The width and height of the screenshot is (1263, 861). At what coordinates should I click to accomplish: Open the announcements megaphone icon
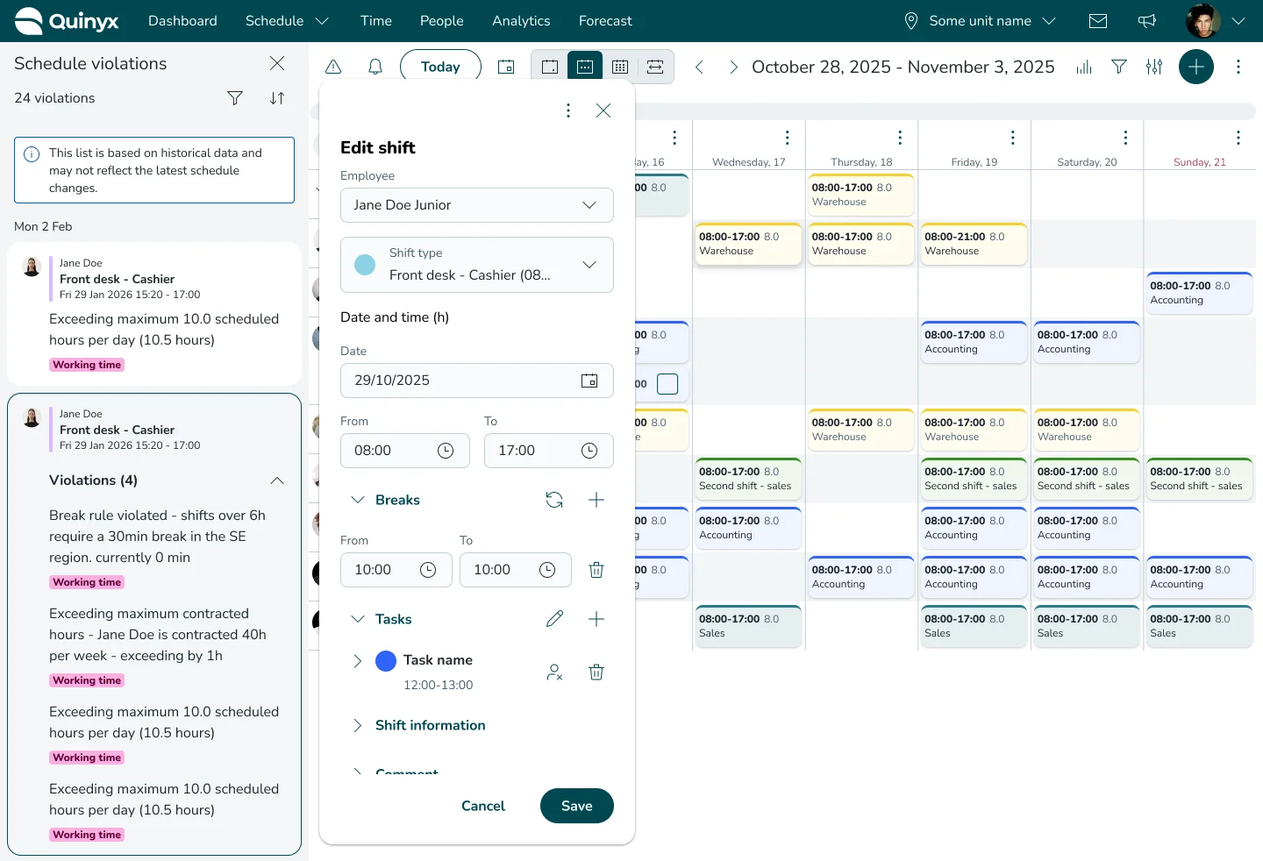tap(1147, 21)
